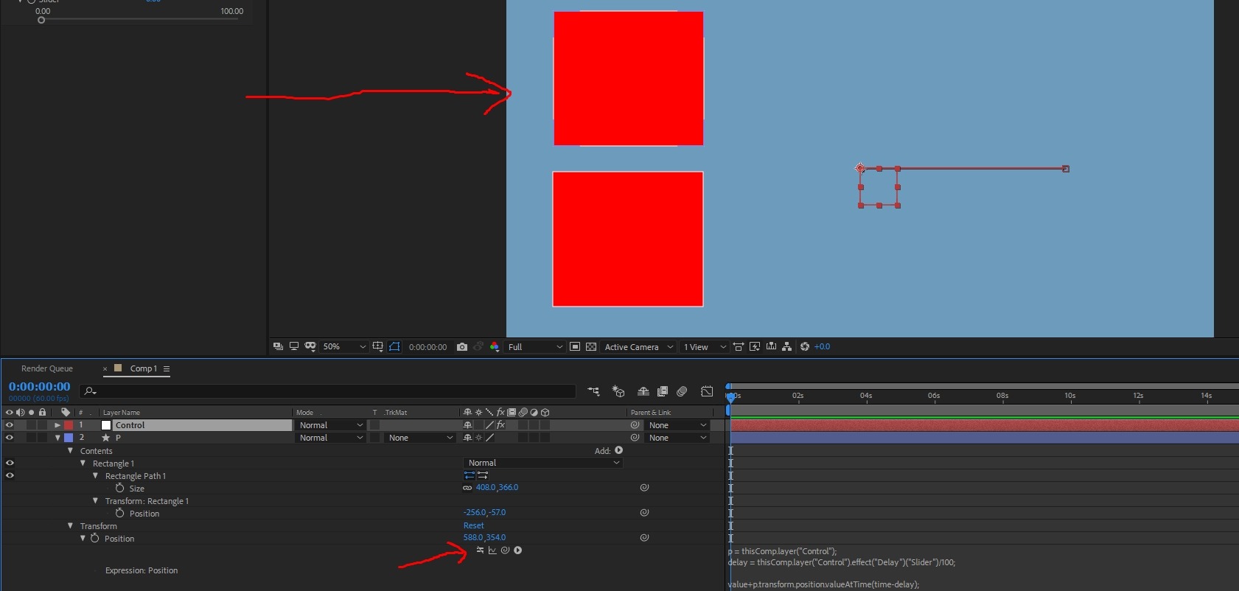Click the Fast Previews icon

755,346
